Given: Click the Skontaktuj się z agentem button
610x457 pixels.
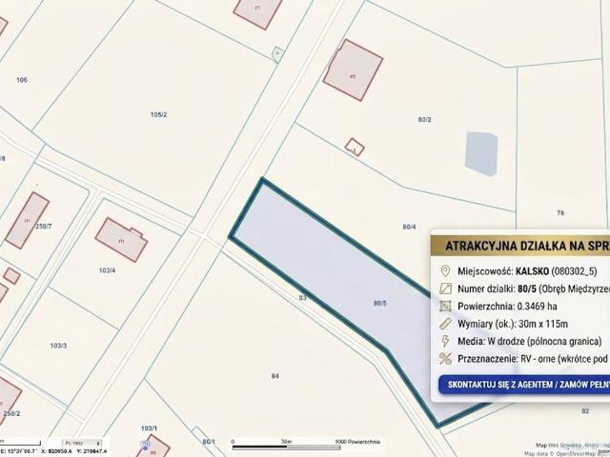Looking at the screenshot, I should point(524,385).
